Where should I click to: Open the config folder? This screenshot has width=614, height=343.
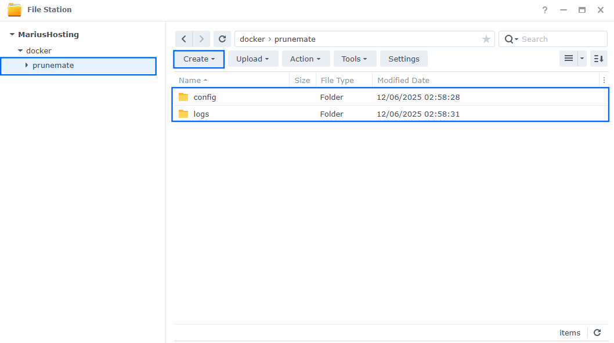click(x=204, y=97)
